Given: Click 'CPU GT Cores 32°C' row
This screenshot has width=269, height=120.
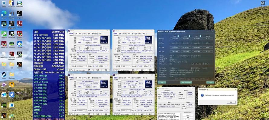Looking at the screenshot, I should [x=49, y=82].
